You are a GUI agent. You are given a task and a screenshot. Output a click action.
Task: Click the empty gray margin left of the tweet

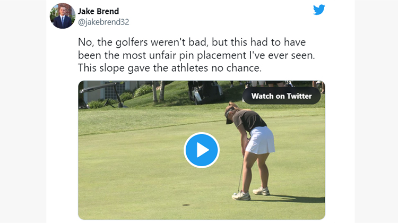[23, 111]
